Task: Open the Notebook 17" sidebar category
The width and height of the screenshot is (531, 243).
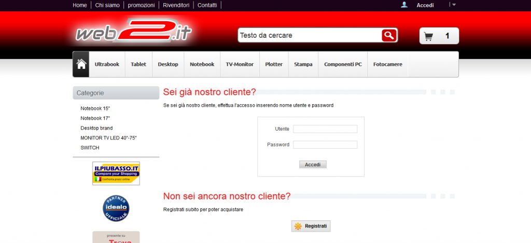Action: 95,118
